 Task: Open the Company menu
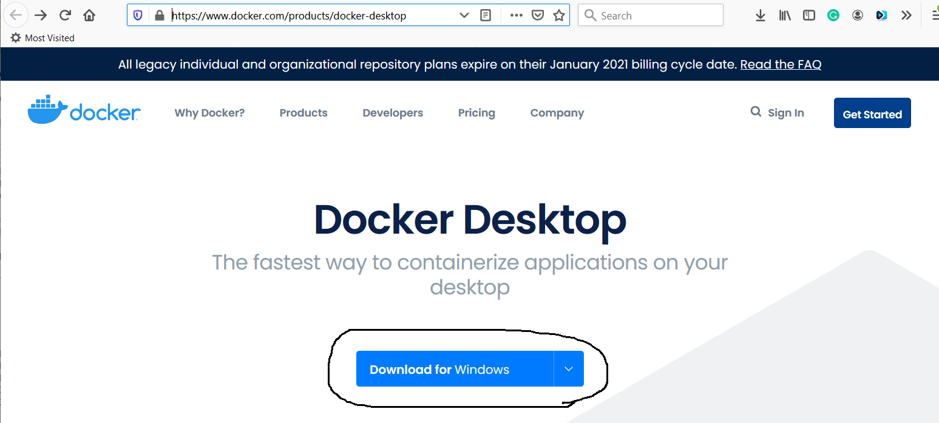[x=557, y=113]
